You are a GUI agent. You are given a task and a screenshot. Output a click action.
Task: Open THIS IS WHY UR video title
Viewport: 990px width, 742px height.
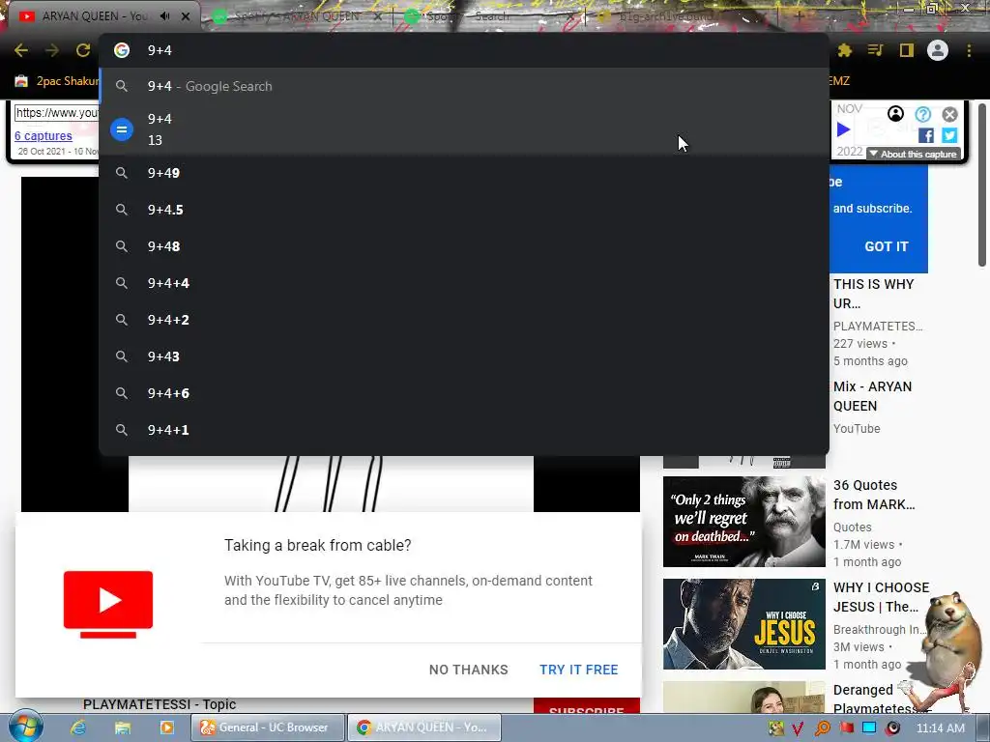coord(874,294)
